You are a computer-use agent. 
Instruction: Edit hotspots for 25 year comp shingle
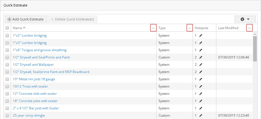tap(201, 115)
